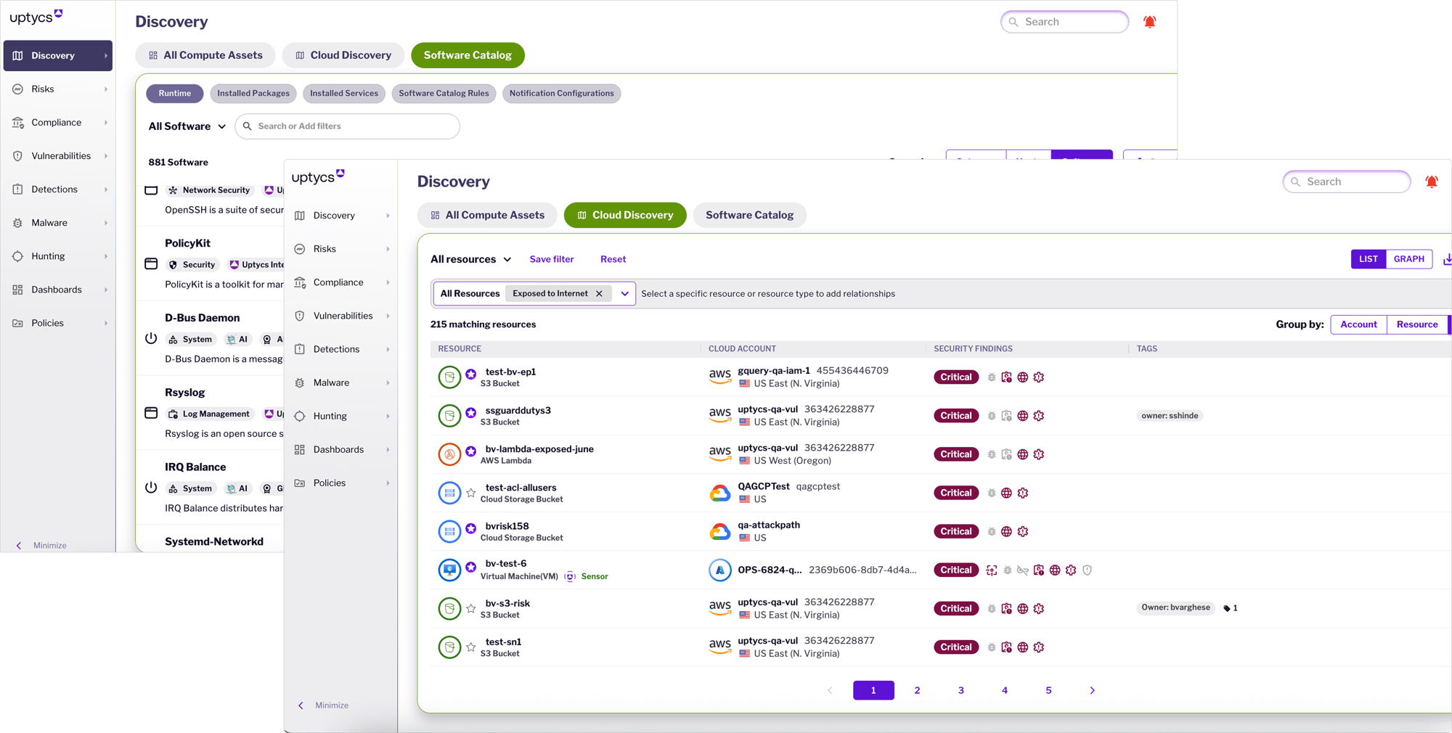Click the notification bell in front Discovery window
The image size is (1452, 733).
(x=1431, y=182)
